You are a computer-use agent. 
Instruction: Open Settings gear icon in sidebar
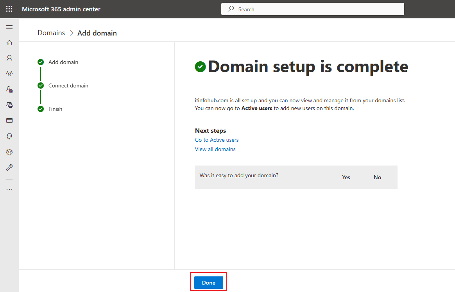point(9,152)
